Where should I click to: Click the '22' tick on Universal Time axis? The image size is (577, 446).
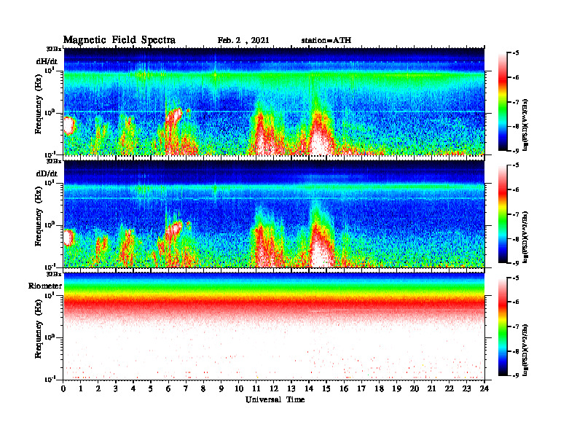click(x=450, y=388)
